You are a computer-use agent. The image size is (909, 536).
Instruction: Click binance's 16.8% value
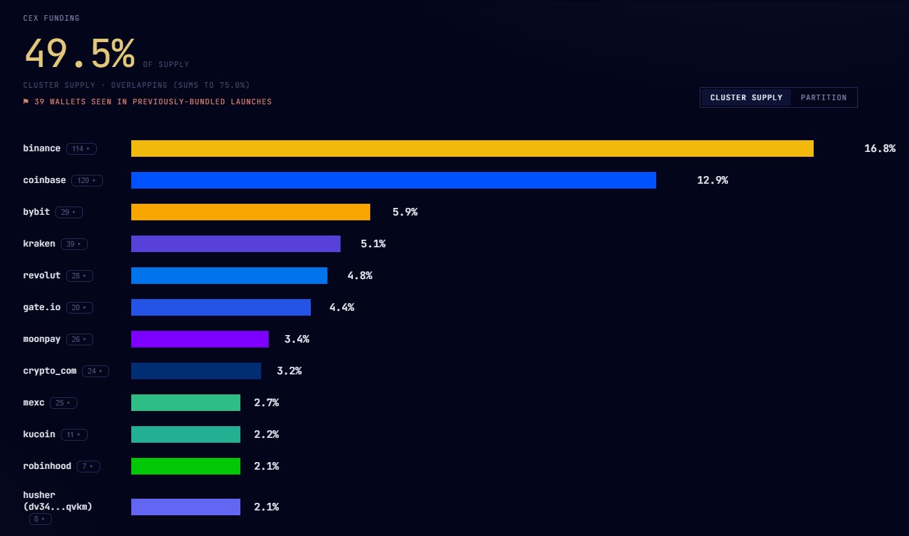(x=880, y=149)
